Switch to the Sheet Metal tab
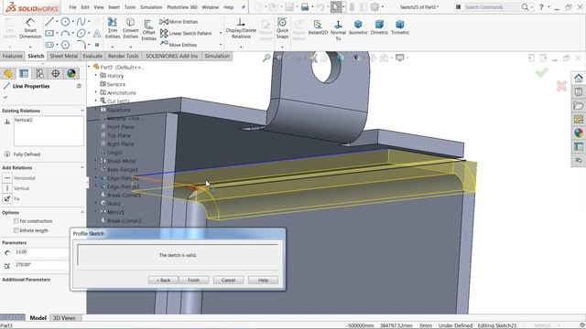This screenshot has width=586, height=329. 63,56
